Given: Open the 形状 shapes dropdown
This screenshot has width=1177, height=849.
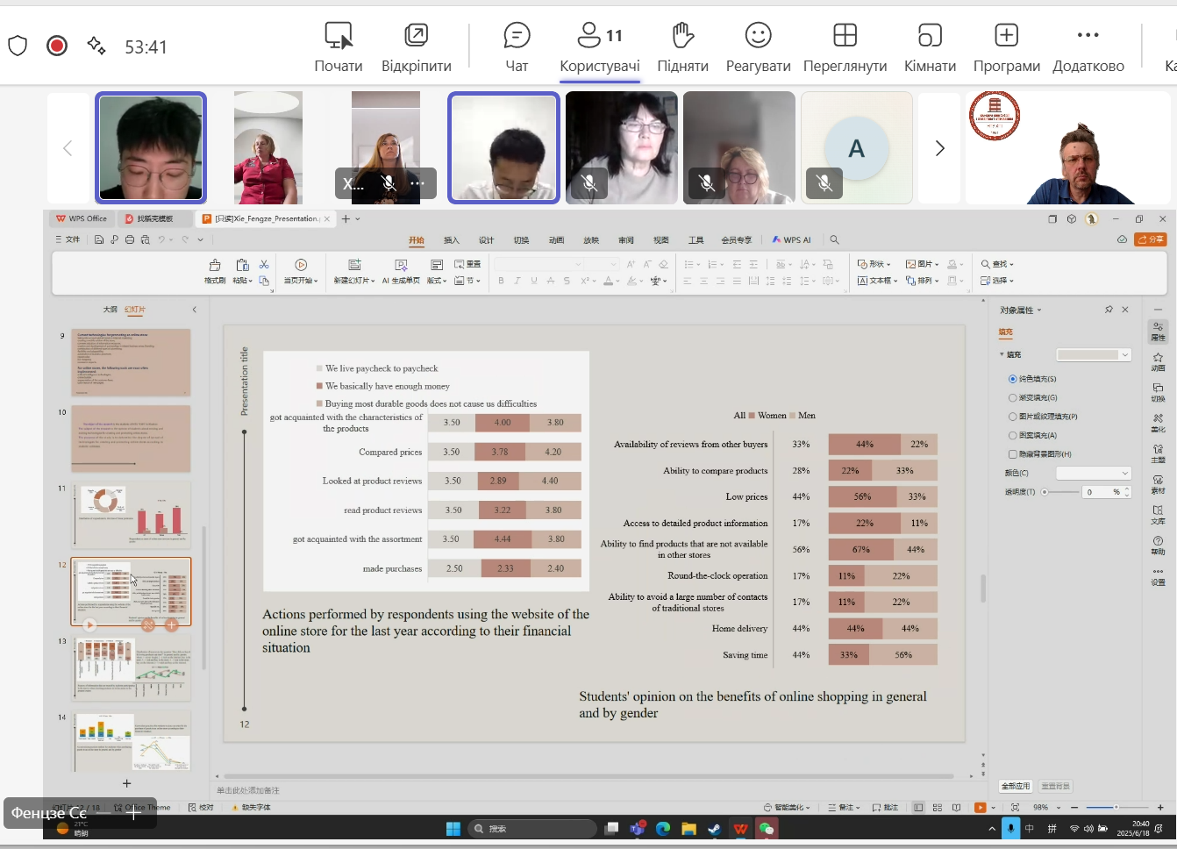Looking at the screenshot, I should click(874, 264).
